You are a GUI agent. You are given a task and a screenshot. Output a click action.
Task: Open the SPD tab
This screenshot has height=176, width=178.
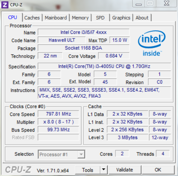tap(100, 18)
